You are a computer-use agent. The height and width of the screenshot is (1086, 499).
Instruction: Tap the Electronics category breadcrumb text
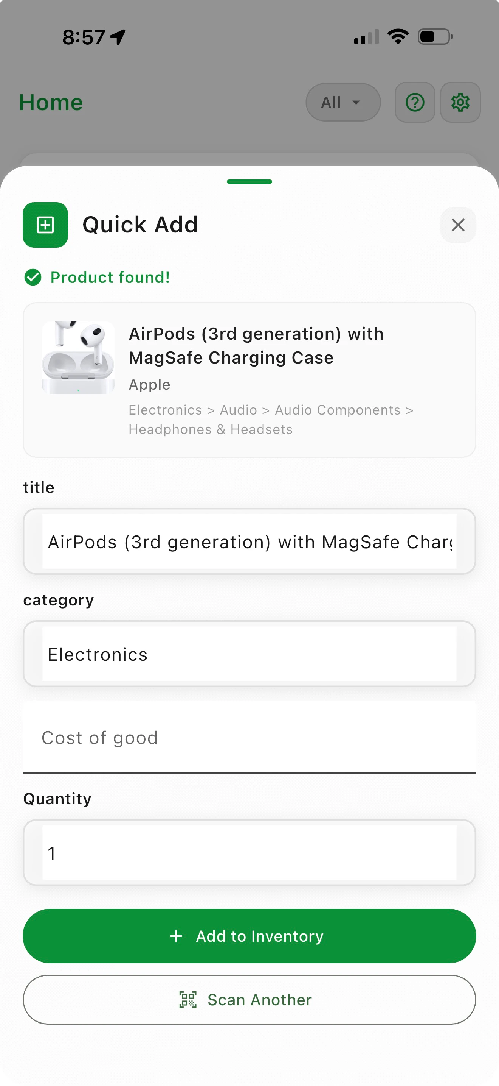coord(165,410)
